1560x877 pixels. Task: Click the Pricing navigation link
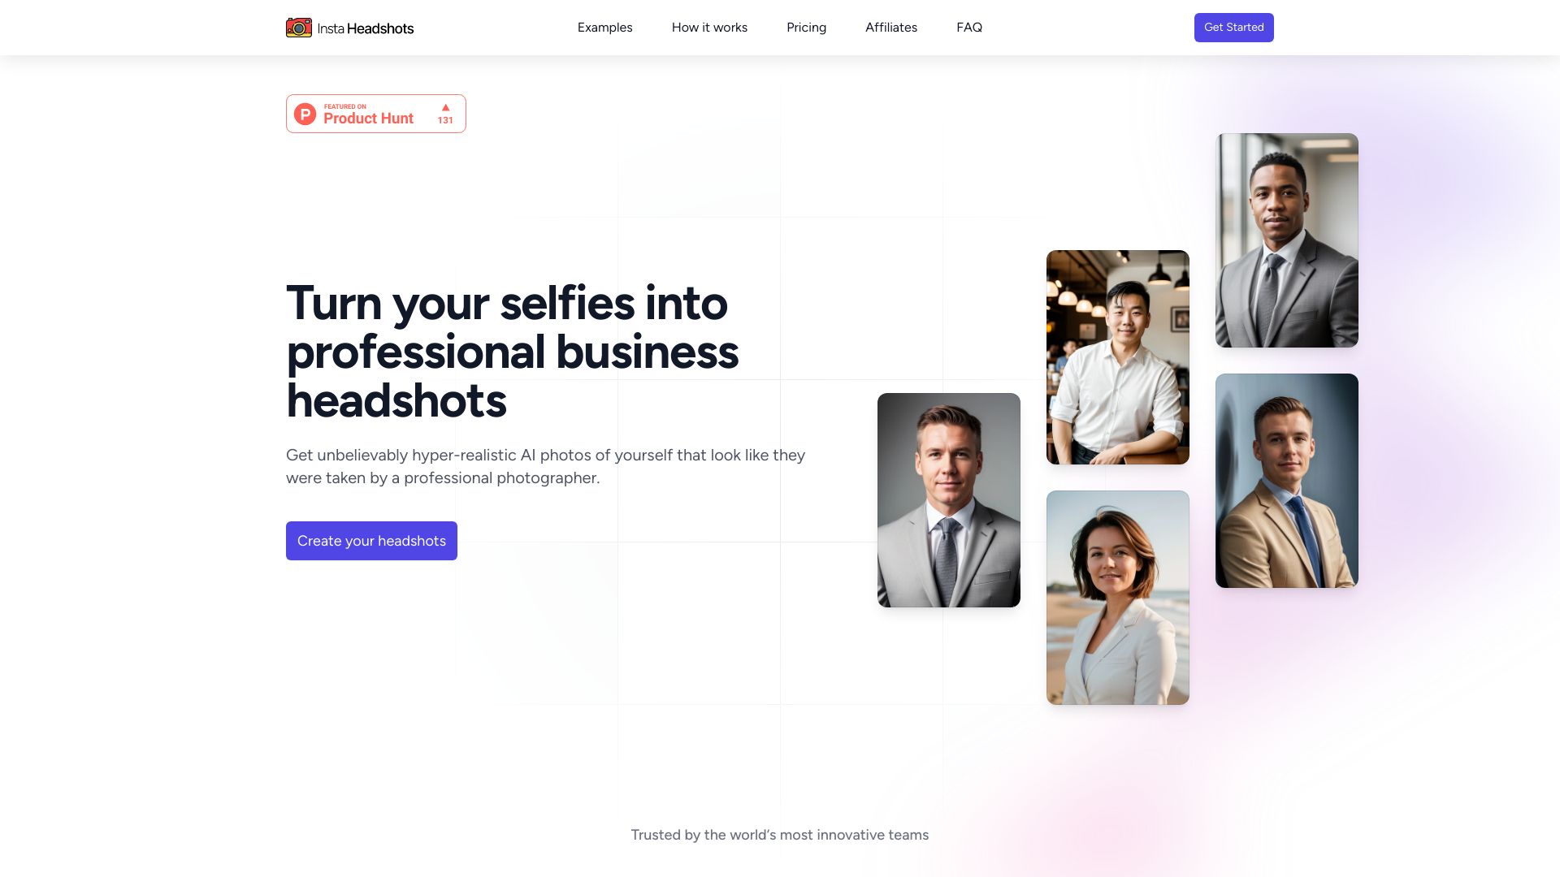coord(806,27)
